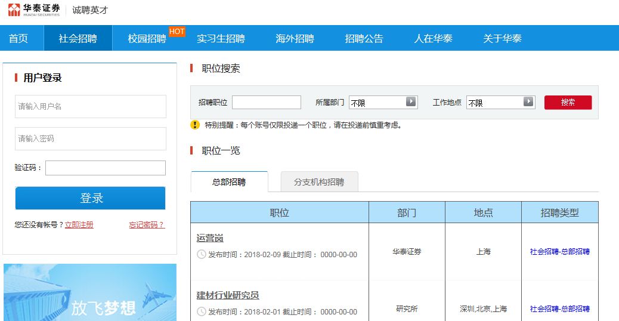Click the 用户登录 panel heading
This screenshot has height=321, width=619.
click(42, 78)
